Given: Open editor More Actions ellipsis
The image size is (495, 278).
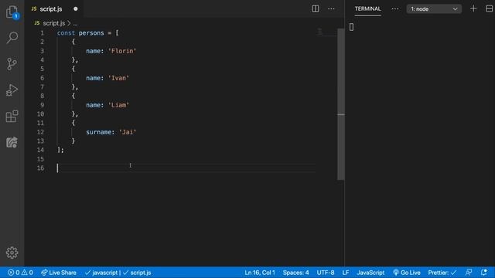Looking at the screenshot, I should pos(331,8).
